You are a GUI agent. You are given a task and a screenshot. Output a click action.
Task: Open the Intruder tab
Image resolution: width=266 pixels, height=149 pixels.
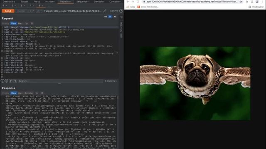[x=50, y=2]
